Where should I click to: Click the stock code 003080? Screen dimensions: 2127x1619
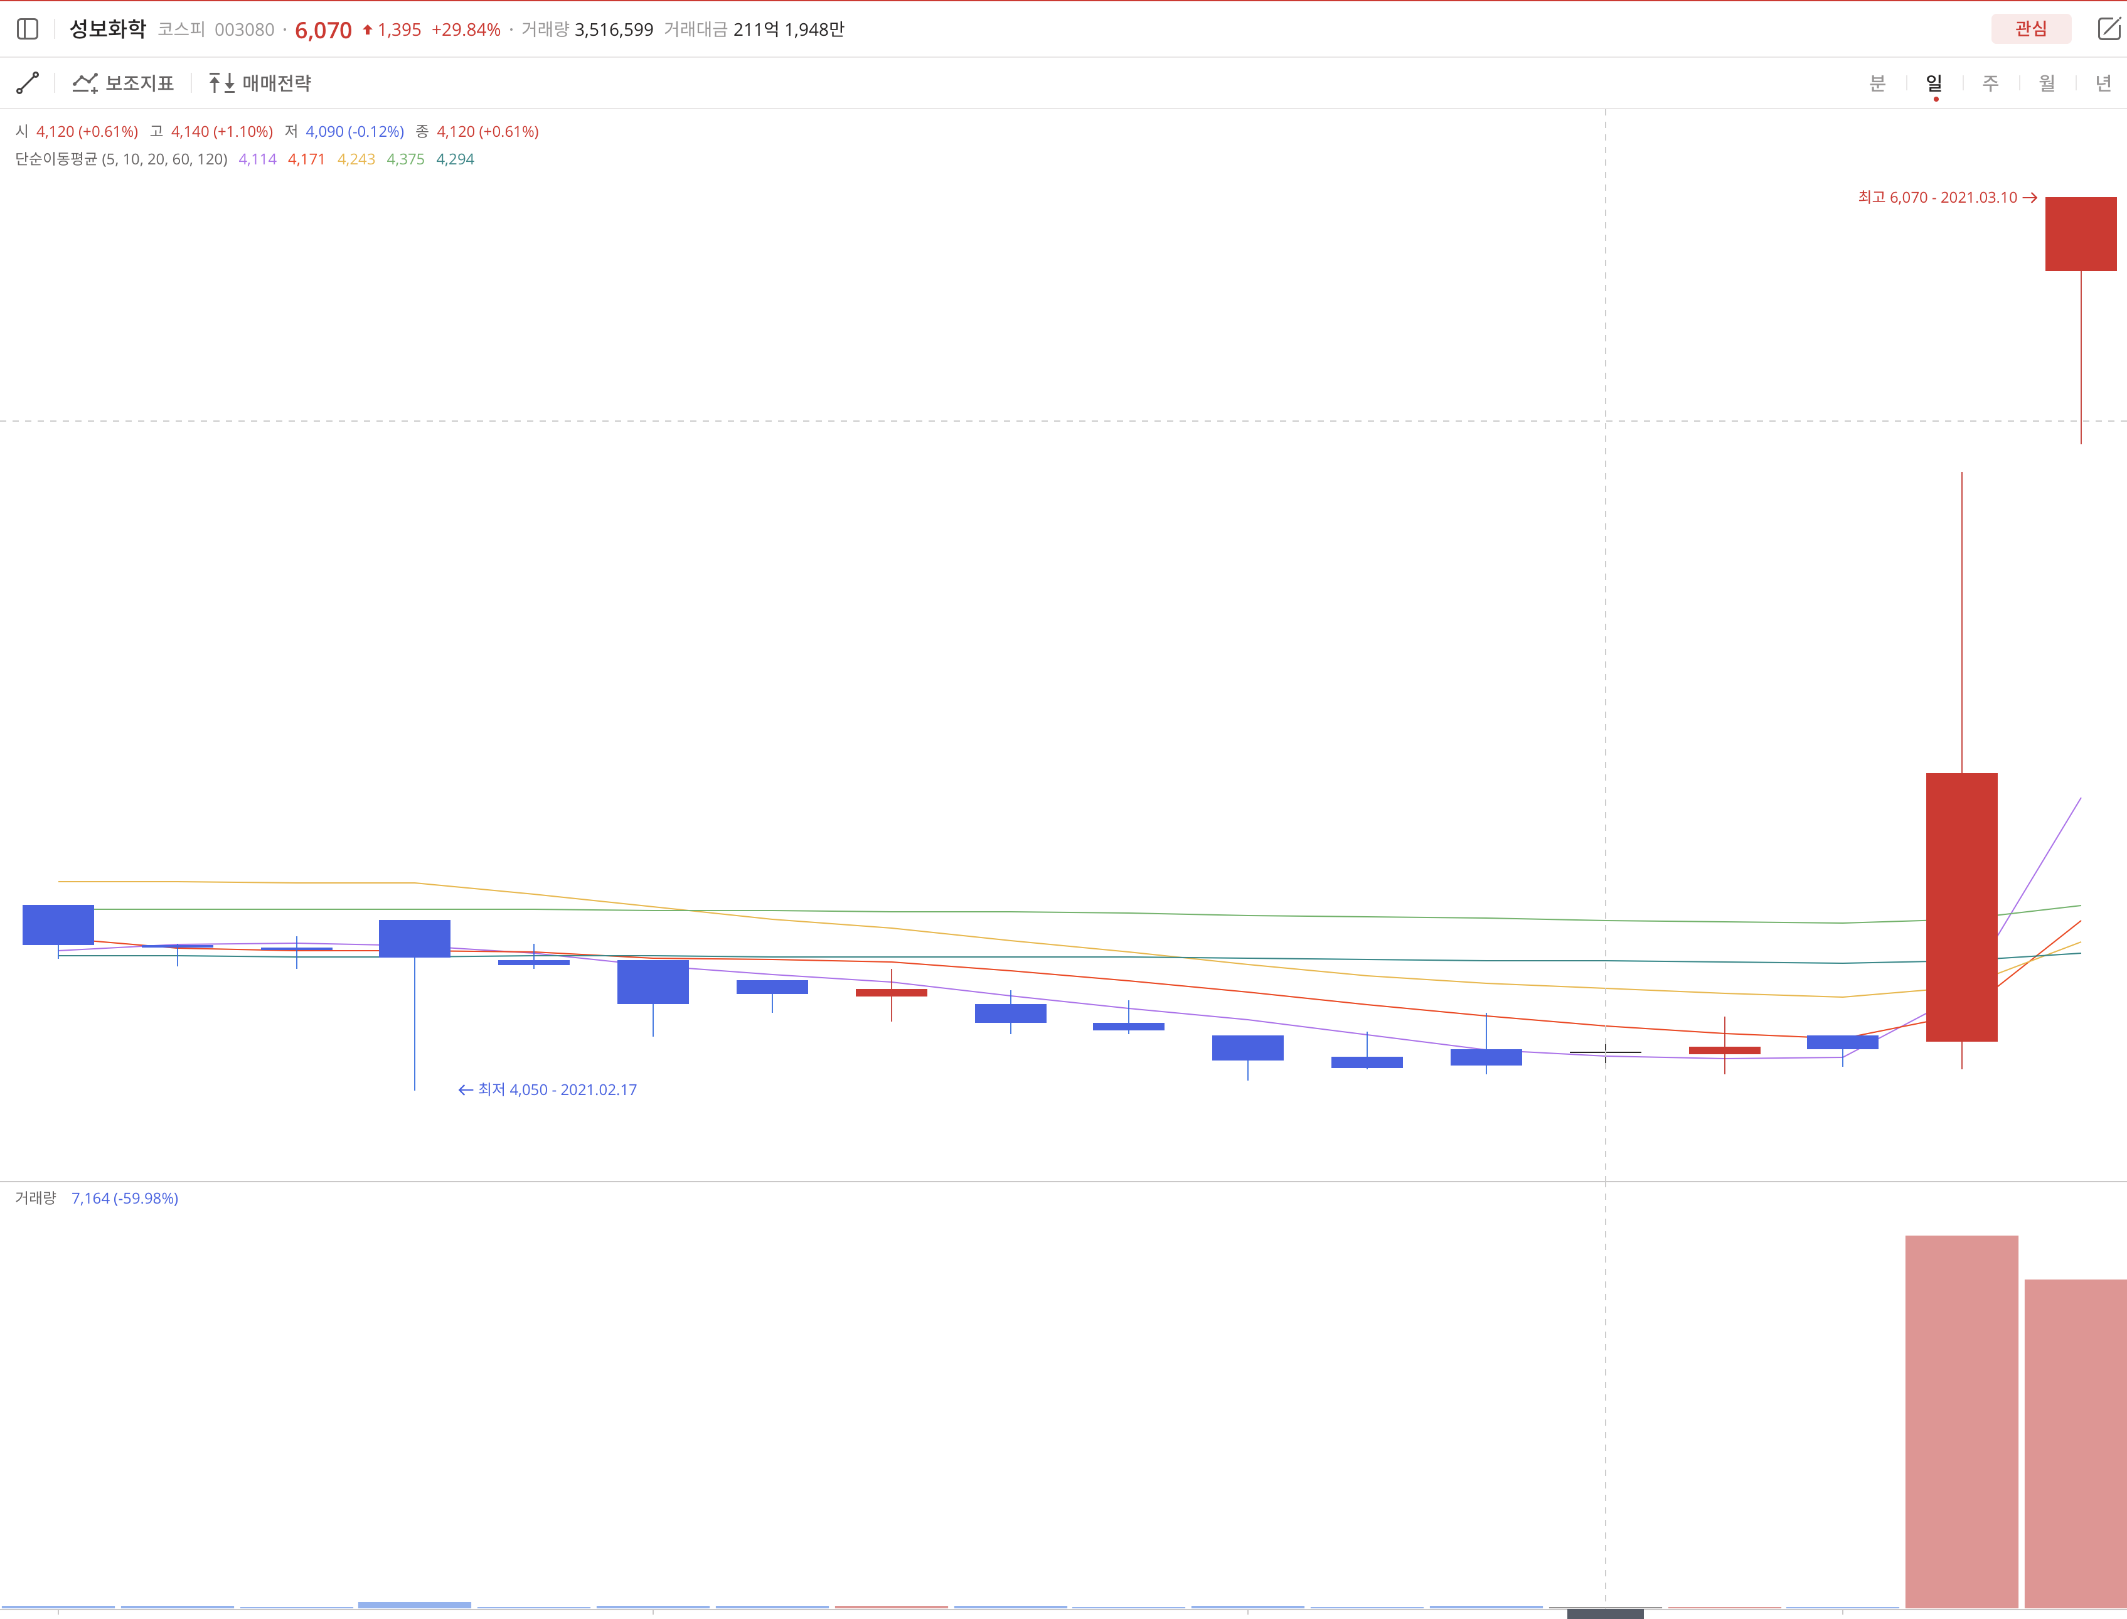click(245, 30)
